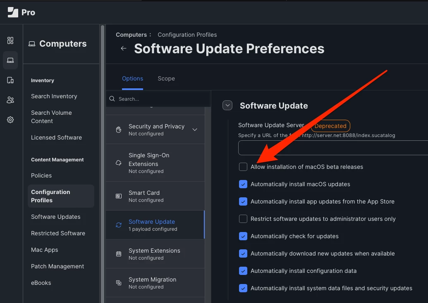The image size is (428, 303).
Task: Click the Configuration Profiles breadcrumb
Action: pos(187,35)
